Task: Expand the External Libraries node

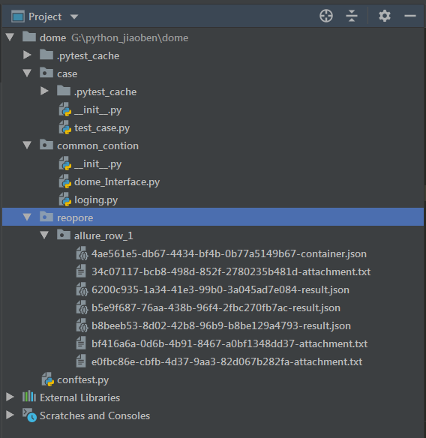Action: point(10,397)
